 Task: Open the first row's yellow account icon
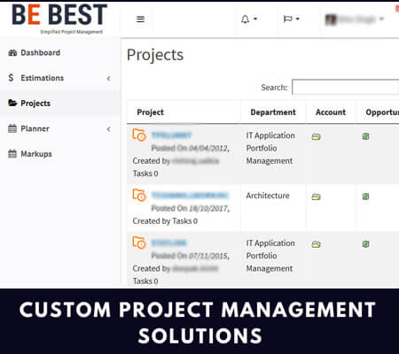pyautogui.click(x=316, y=136)
